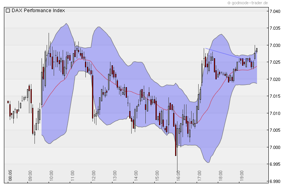Select the 7.025 price axis label
Screen dimensions: 286x188
tap(275, 63)
